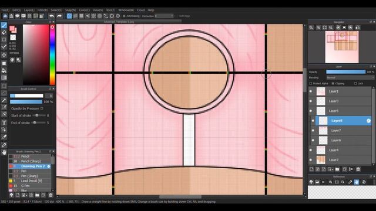Select Layer4 in the layer list
The width and height of the screenshot is (376, 211).
coord(340,150)
